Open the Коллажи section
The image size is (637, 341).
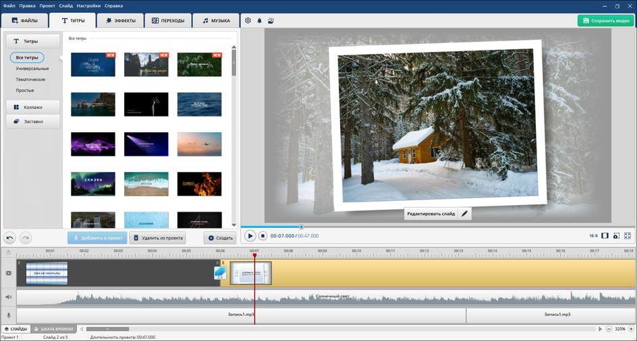click(33, 107)
